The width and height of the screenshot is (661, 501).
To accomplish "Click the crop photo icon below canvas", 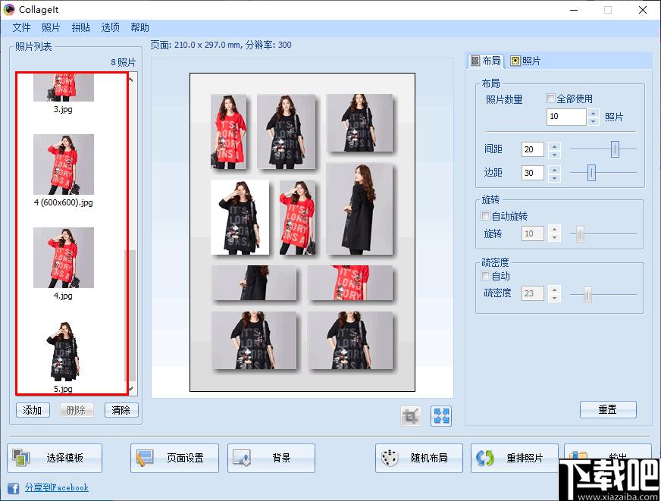I will [x=410, y=416].
